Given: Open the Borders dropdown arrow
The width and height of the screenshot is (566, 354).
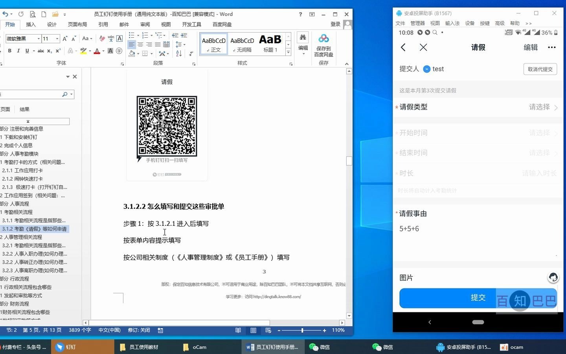Looking at the screenshot, I should 152,53.
